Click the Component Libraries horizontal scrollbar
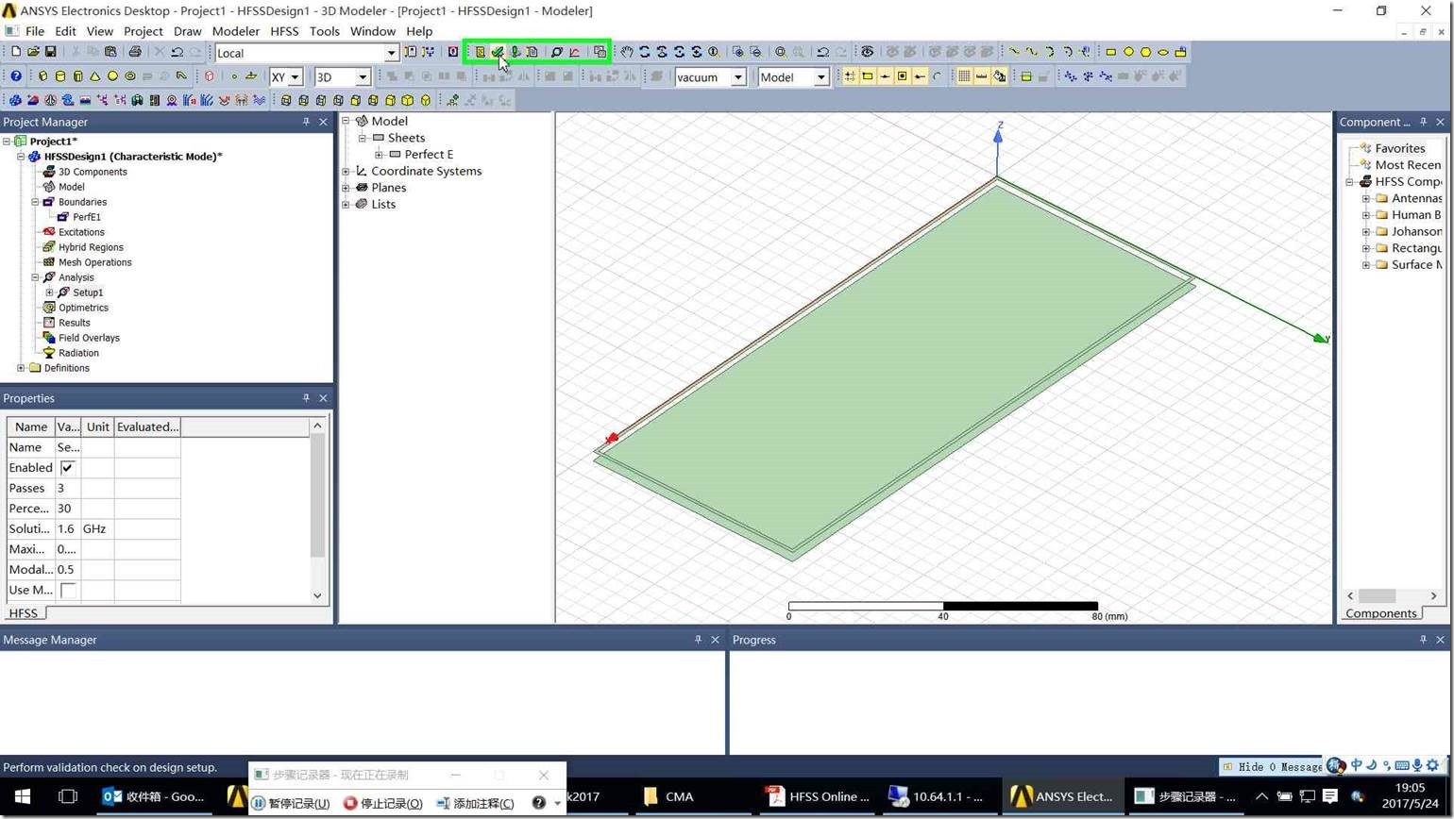The height and width of the screenshot is (819, 1454). pos(1378,595)
